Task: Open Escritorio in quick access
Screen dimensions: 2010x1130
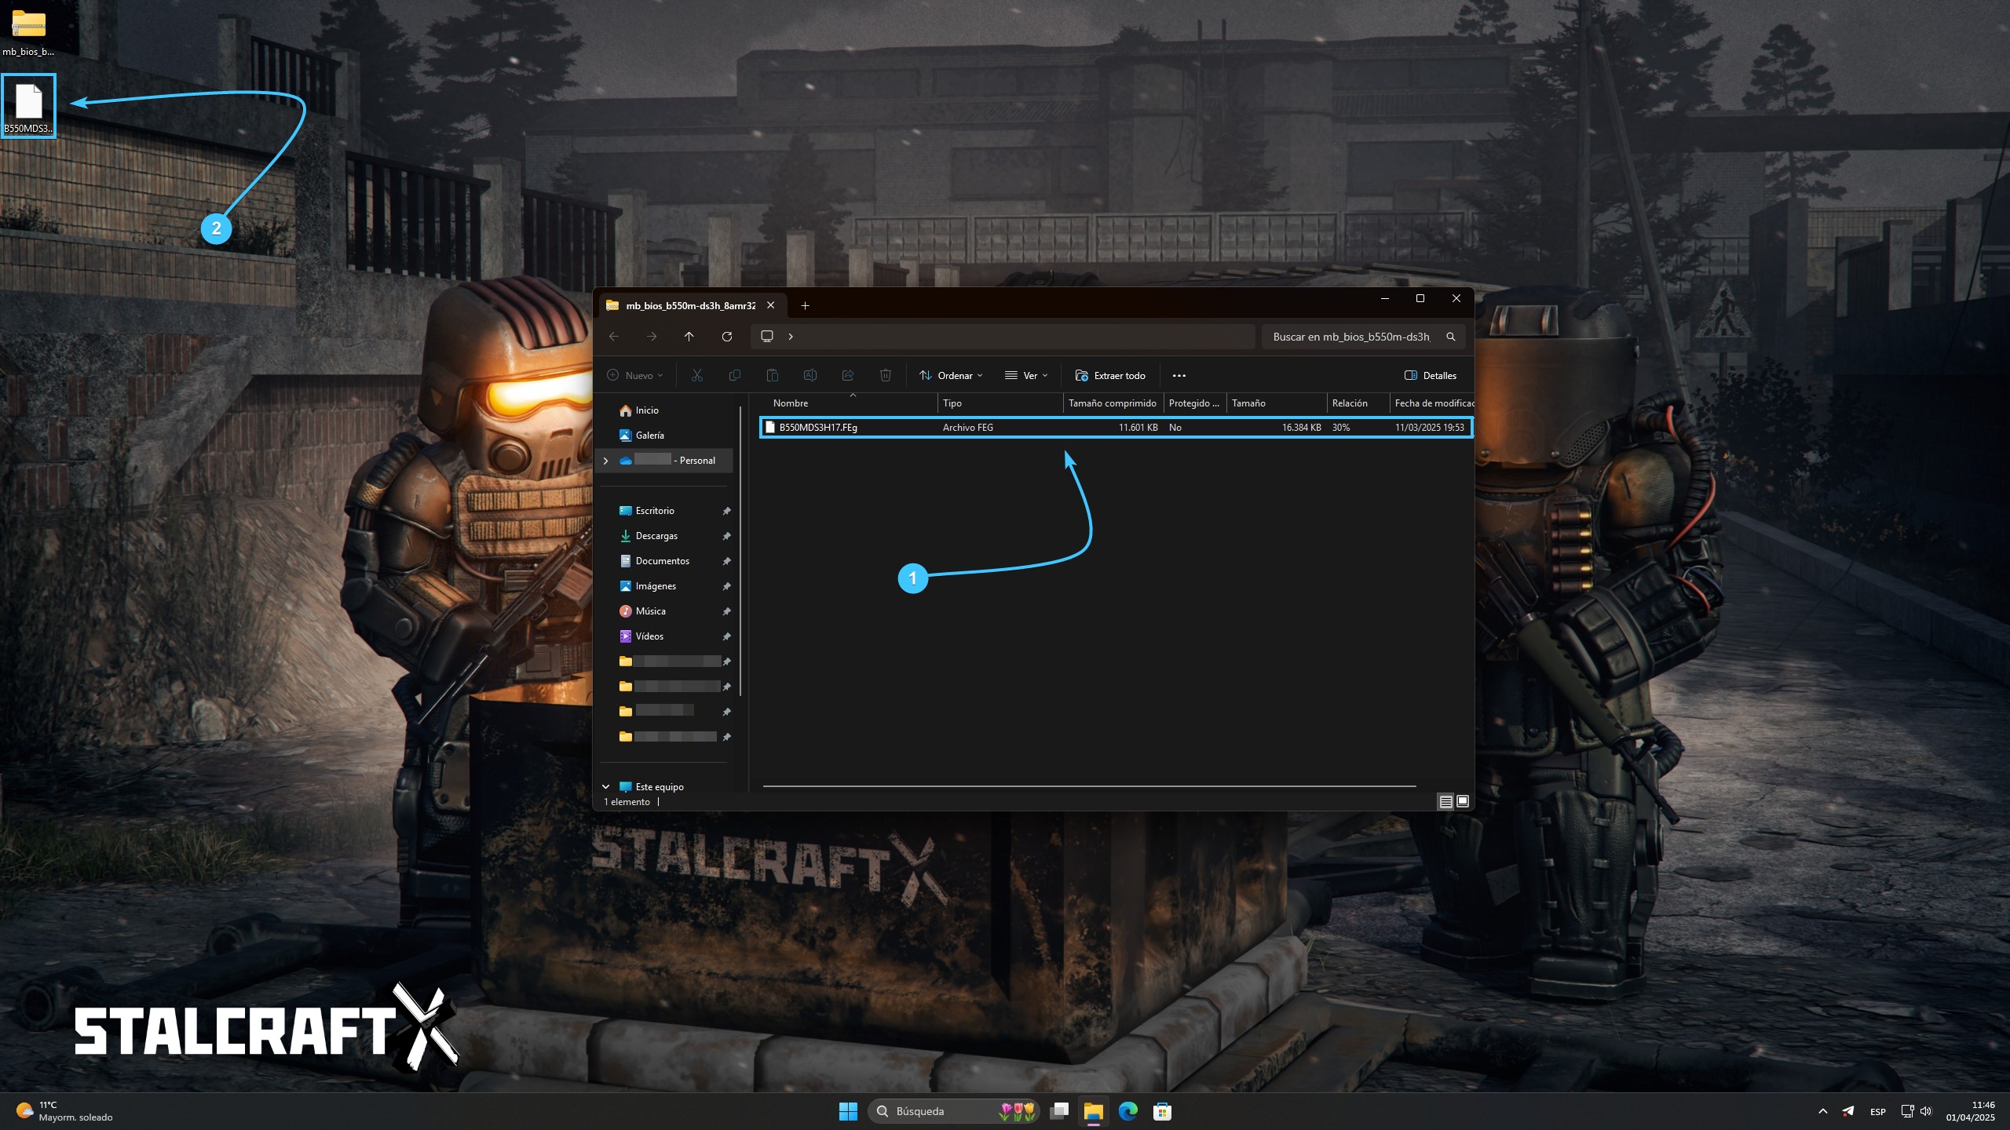Action: tap(655, 511)
